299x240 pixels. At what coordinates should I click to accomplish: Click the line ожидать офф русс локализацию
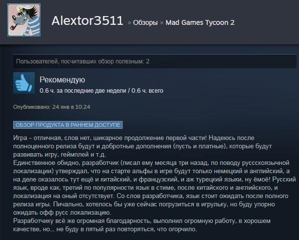coord(62,213)
